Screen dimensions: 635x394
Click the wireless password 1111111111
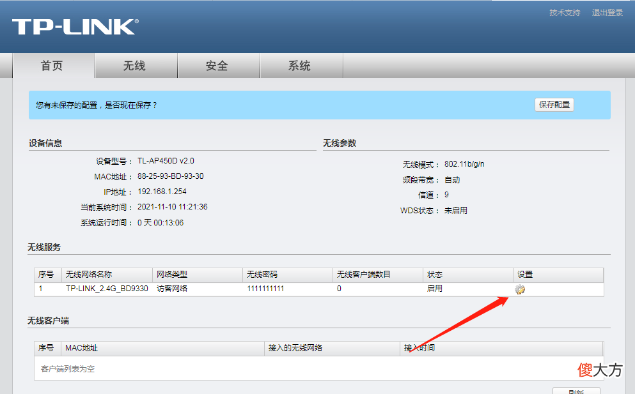[x=265, y=289]
